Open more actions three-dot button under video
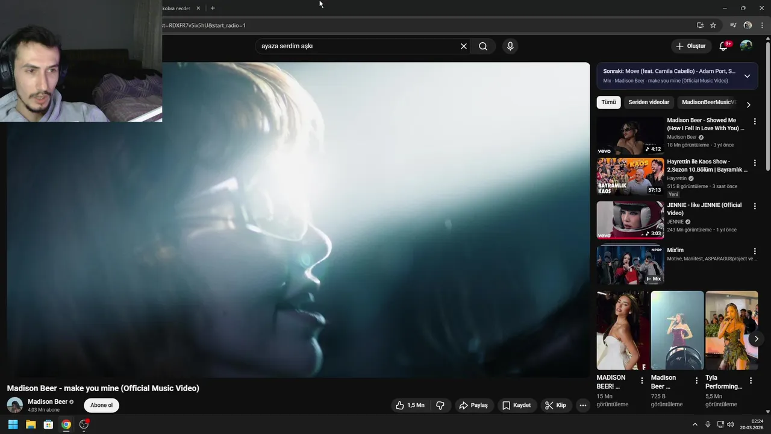 coord(582,406)
